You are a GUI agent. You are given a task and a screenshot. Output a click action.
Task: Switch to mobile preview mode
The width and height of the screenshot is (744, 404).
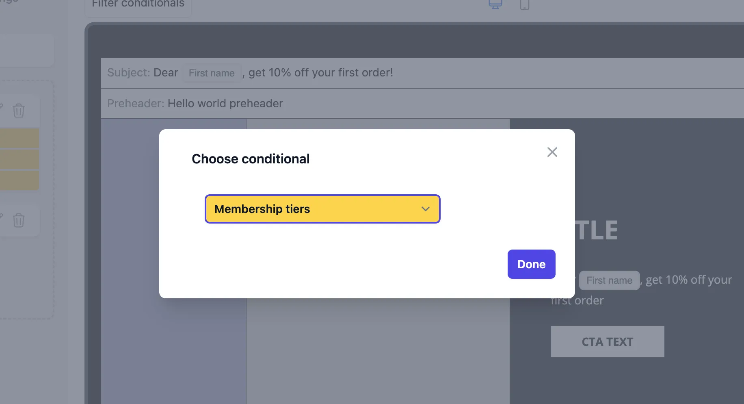[524, 5]
